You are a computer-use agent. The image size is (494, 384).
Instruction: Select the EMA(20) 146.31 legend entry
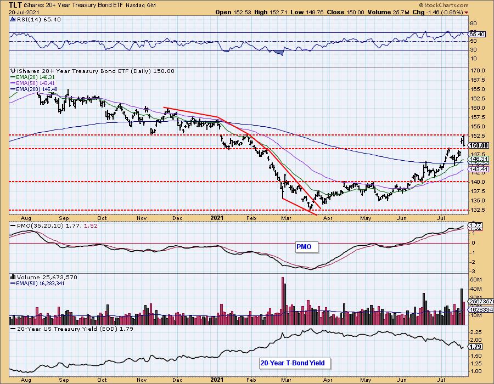(32, 77)
